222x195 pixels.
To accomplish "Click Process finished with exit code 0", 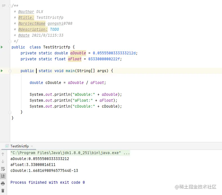I will pyautogui.click(x=48, y=182).
